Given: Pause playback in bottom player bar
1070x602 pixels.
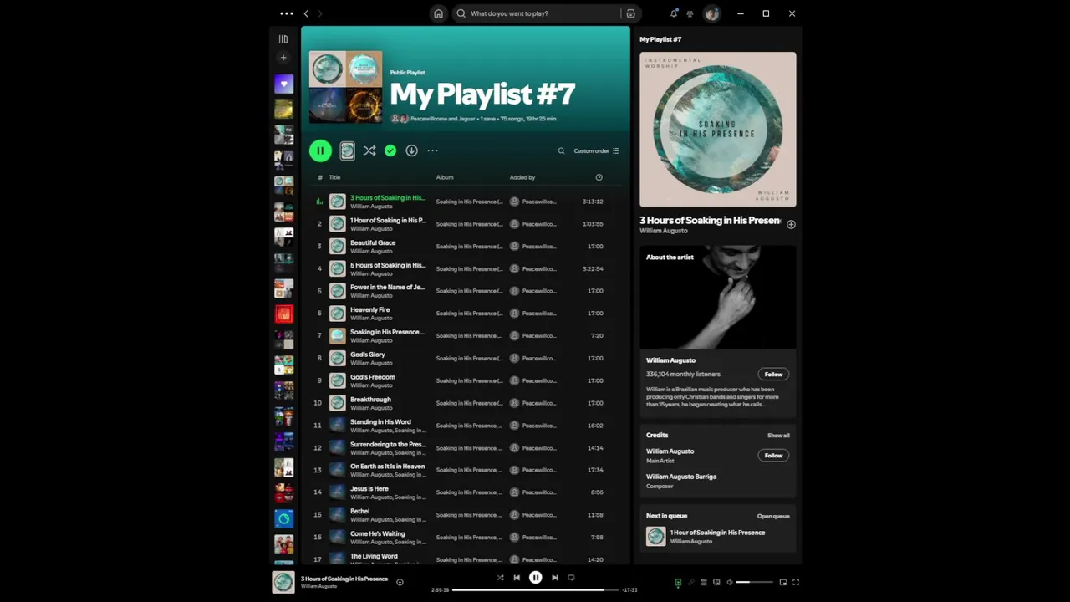Looking at the screenshot, I should click(x=536, y=578).
